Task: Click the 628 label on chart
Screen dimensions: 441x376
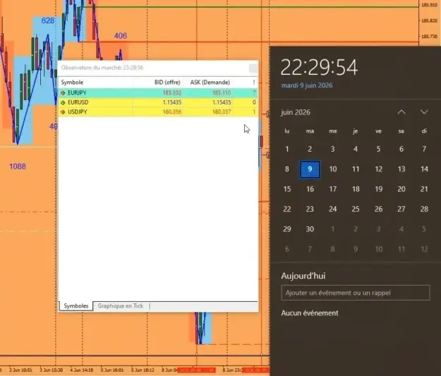Action: coord(47,20)
